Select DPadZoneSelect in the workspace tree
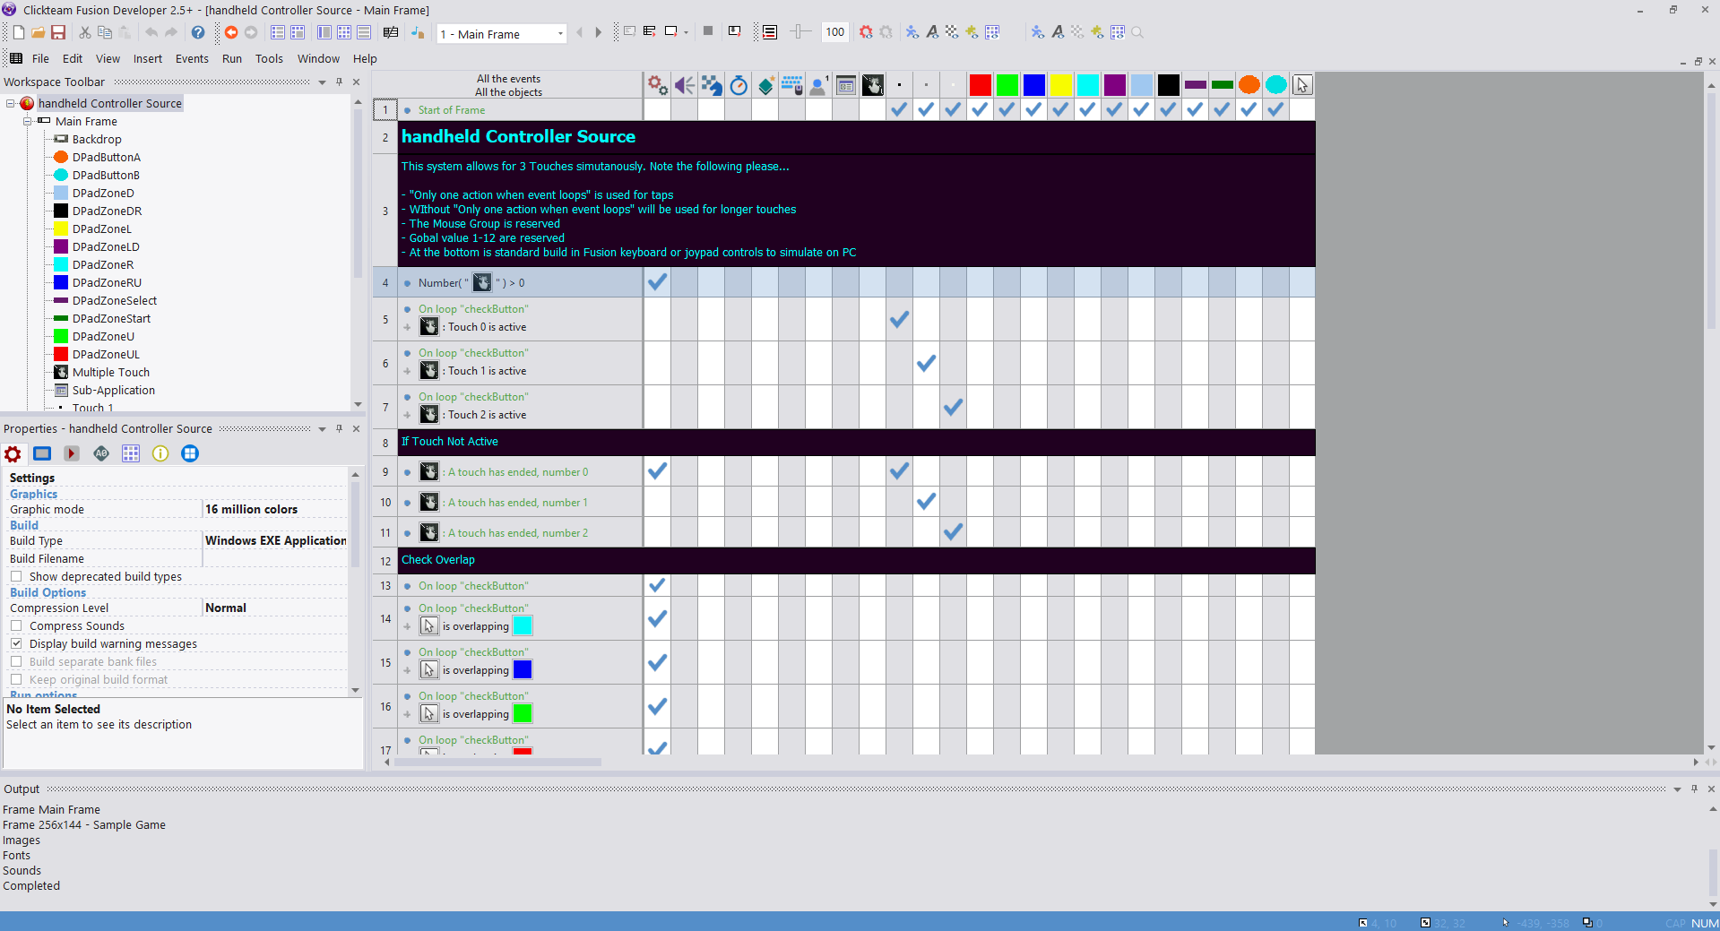1720x931 pixels. coord(114,300)
